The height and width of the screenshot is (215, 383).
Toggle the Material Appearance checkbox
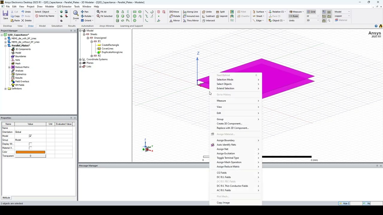pos(30,148)
